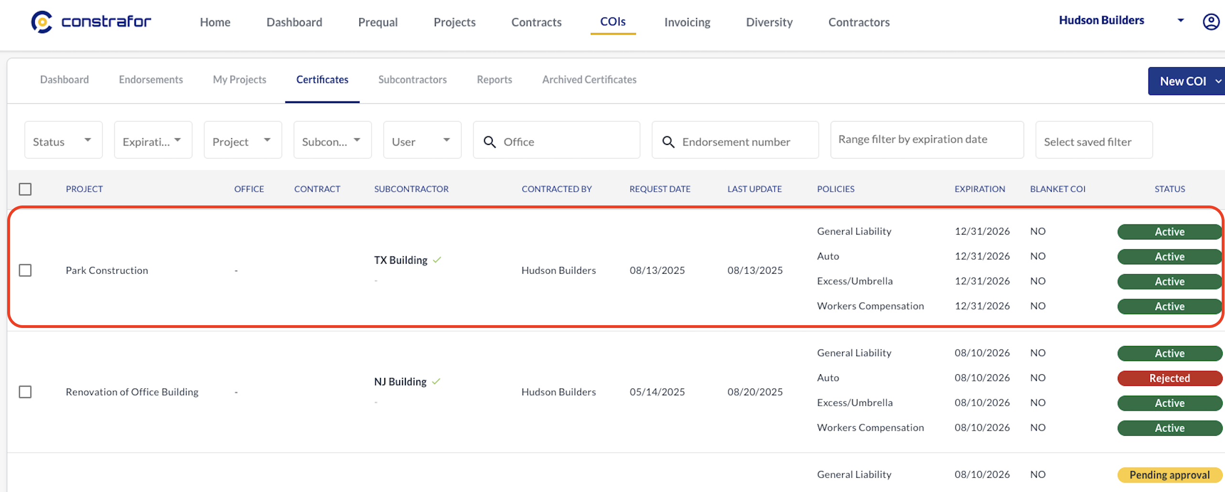Sort by the SUBCONTRACTOR column header
1225x492 pixels.
coord(411,189)
